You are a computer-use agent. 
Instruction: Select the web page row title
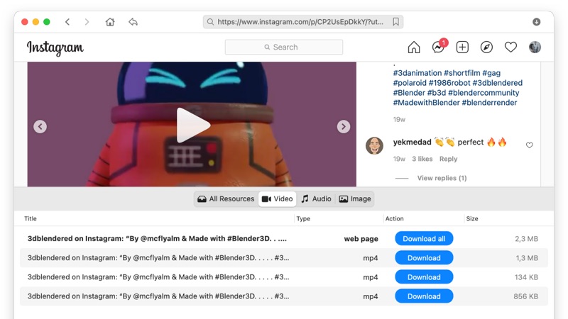pyautogui.click(x=157, y=239)
